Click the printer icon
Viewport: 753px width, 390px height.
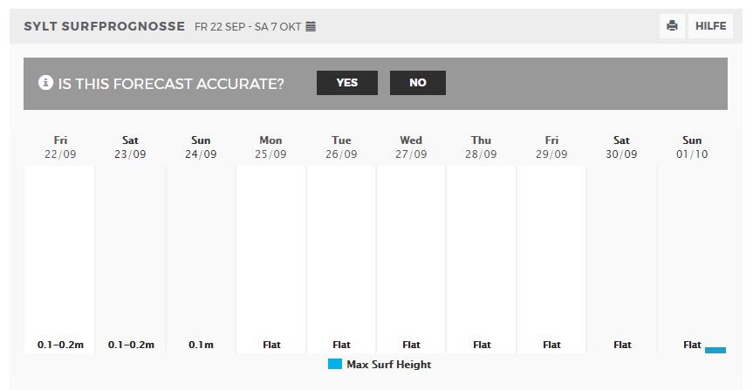click(672, 26)
